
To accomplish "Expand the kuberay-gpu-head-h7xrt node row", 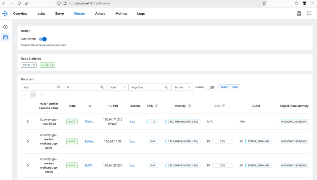I will click(x=28, y=122).
